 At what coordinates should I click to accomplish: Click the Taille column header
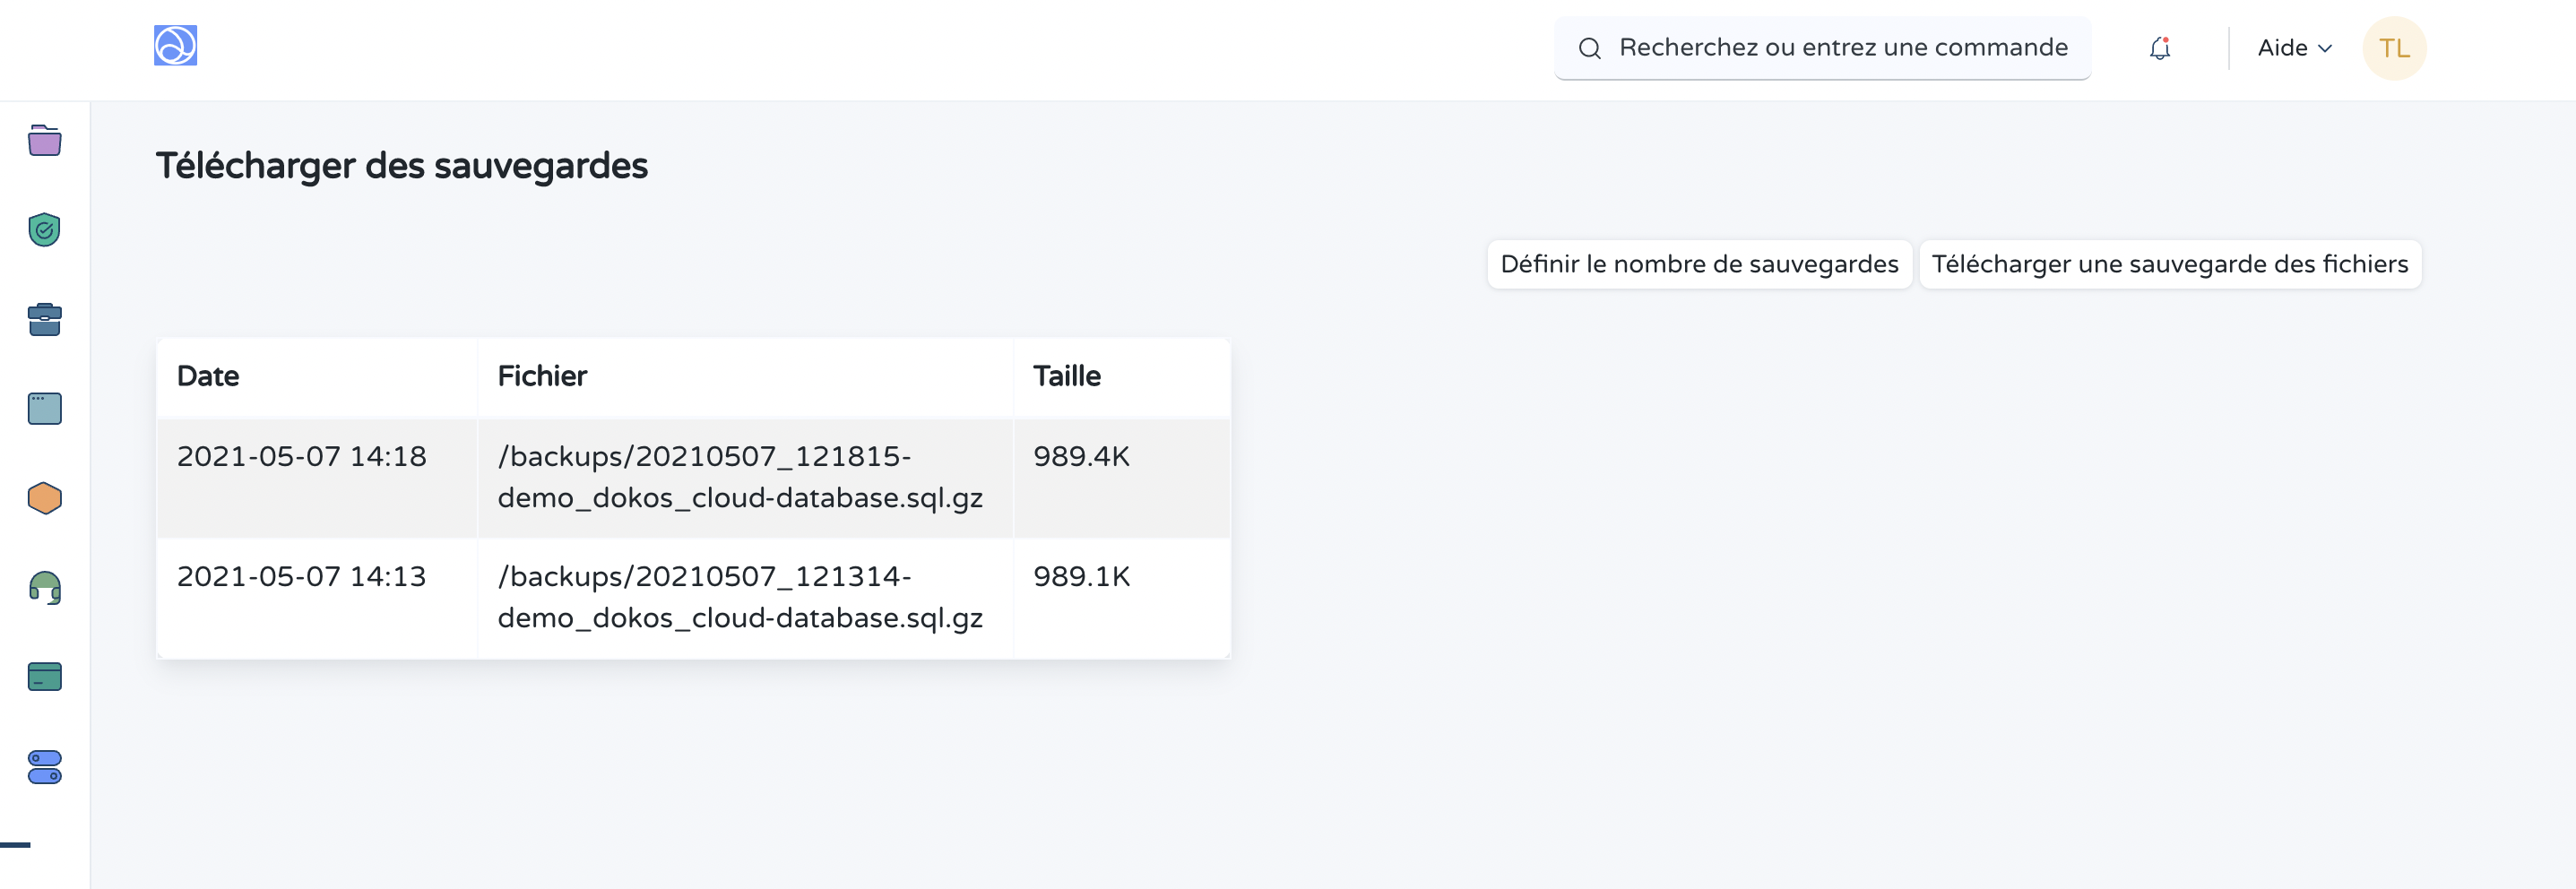(1066, 376)
